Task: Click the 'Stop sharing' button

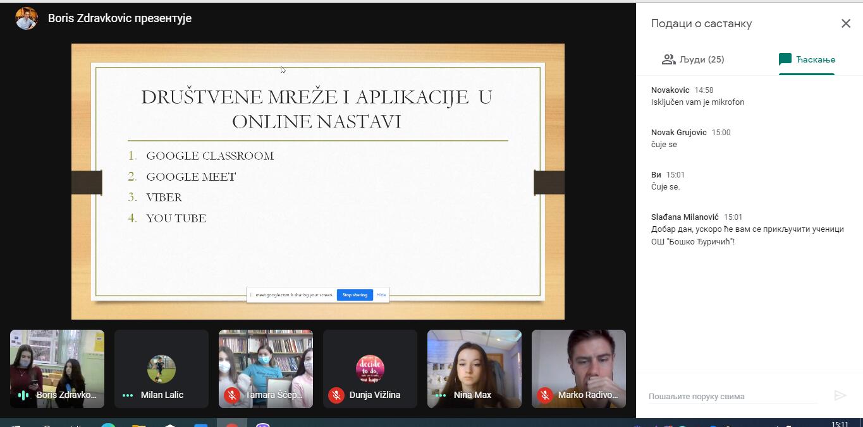Action: [355, 295]
